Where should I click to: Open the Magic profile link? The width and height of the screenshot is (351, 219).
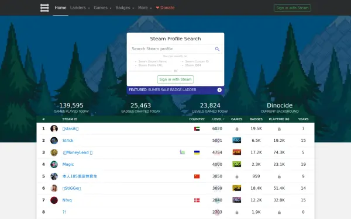pos(68,165)
